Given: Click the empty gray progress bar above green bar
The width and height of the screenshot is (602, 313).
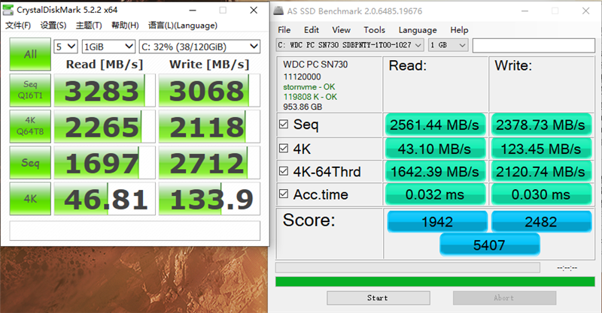Looking at the screenshot, I should coord(408,267).
